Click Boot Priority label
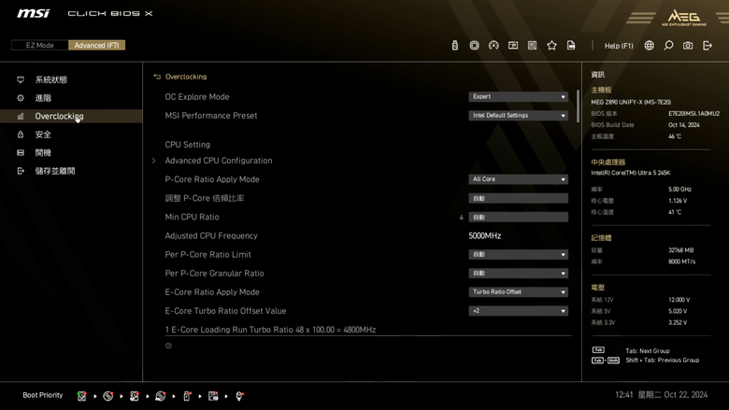Image resolution: width=729 pixels, height=410 pixels. click(x=43, y=395)
